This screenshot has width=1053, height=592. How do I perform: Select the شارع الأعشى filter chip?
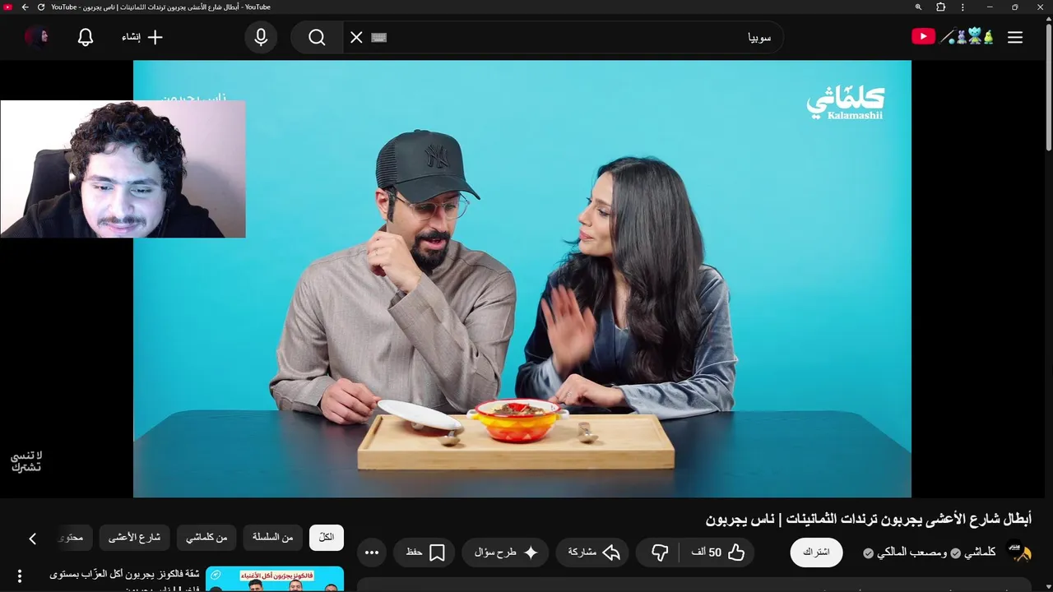[134, 538]
